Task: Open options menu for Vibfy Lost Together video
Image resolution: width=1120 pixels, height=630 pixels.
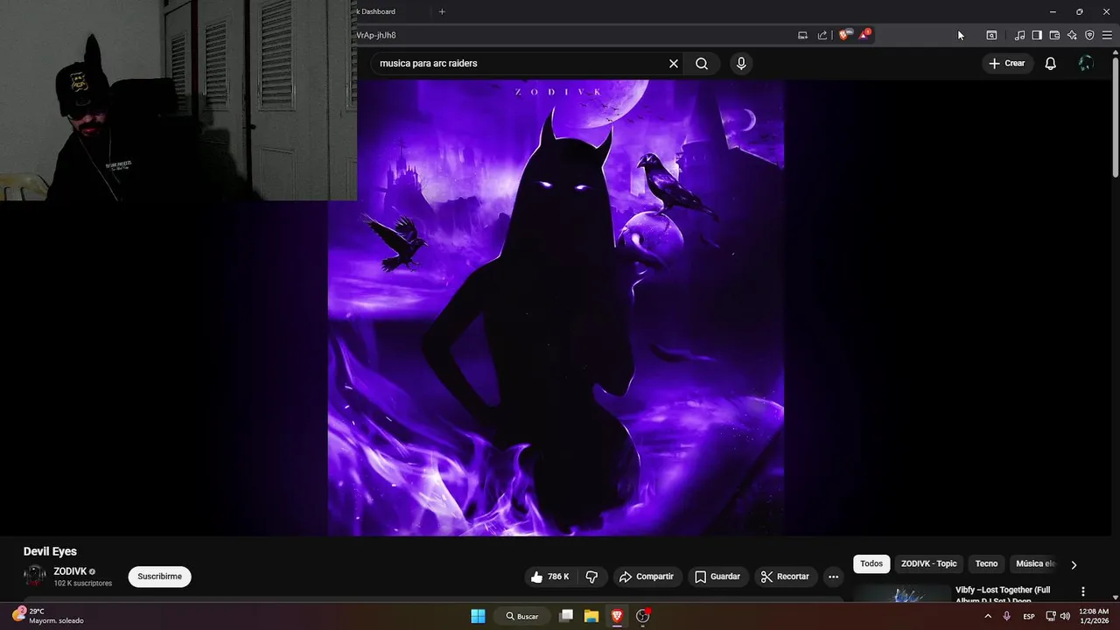Action: click(1083, 591)
